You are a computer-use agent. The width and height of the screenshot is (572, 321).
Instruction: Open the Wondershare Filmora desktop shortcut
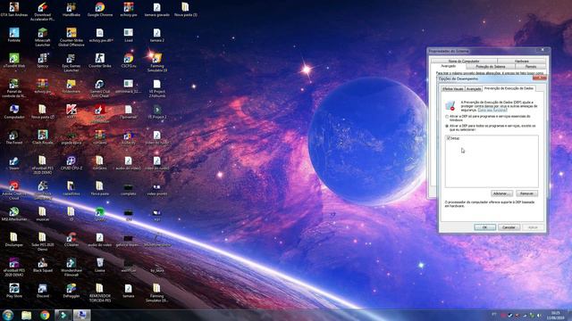(71, 267)
